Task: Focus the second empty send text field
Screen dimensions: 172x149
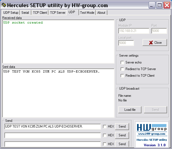Action: click(53, 135)
